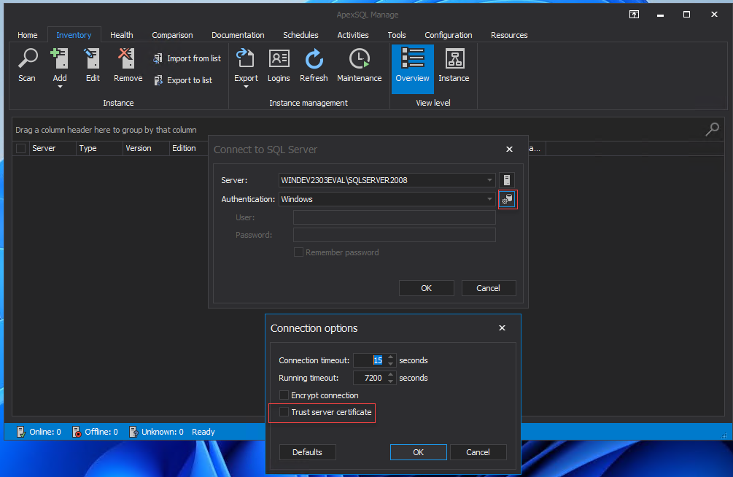Screen dimensions: 733x477
Task: Click the ribbon display options icon
Action: 634,15
